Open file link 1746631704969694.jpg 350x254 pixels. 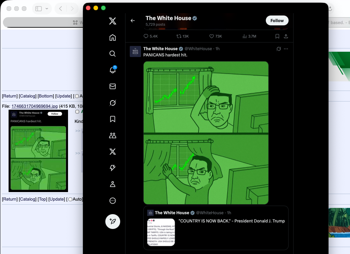[x=35, y=106]
